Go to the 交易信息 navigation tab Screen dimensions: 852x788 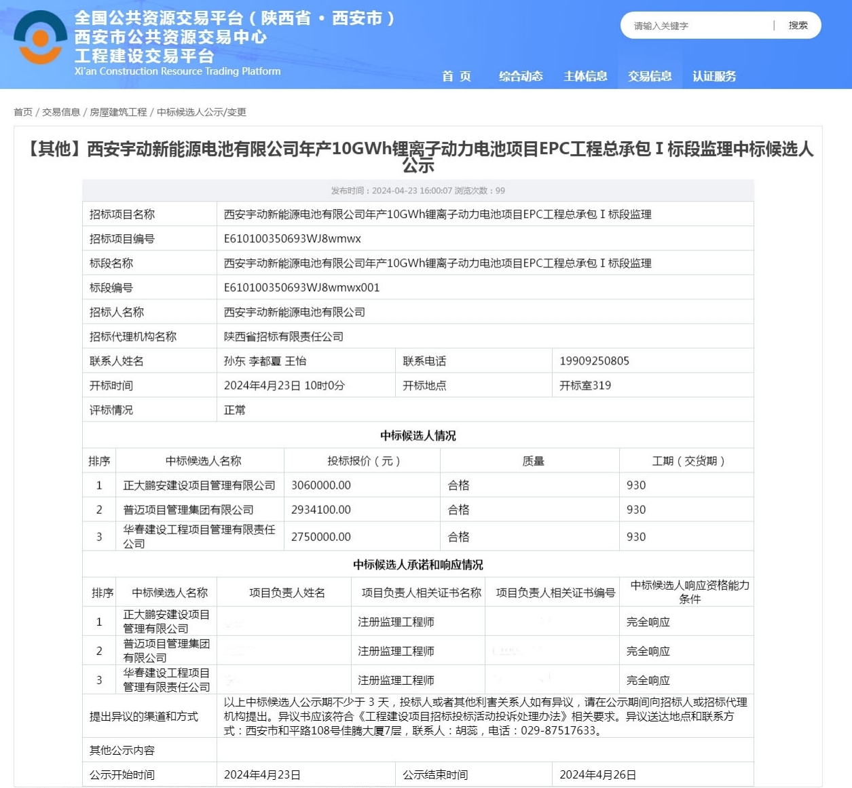point(650,76)
